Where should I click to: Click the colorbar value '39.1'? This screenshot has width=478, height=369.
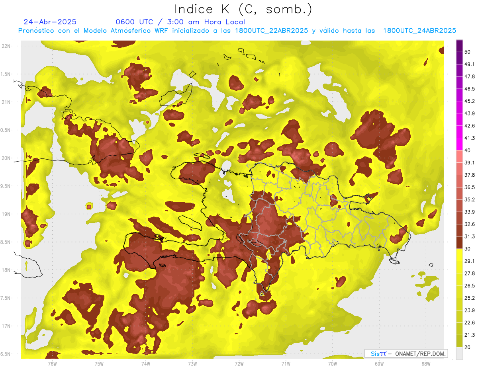click(x=469, y=162)
